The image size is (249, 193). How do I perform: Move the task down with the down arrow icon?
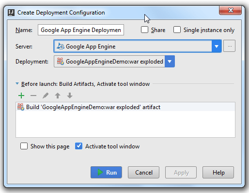click(x=70, y=96)
